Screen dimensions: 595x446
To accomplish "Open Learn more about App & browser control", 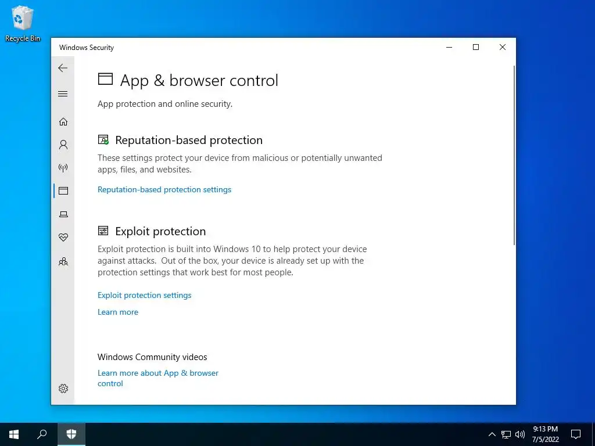I will (158, 378).
